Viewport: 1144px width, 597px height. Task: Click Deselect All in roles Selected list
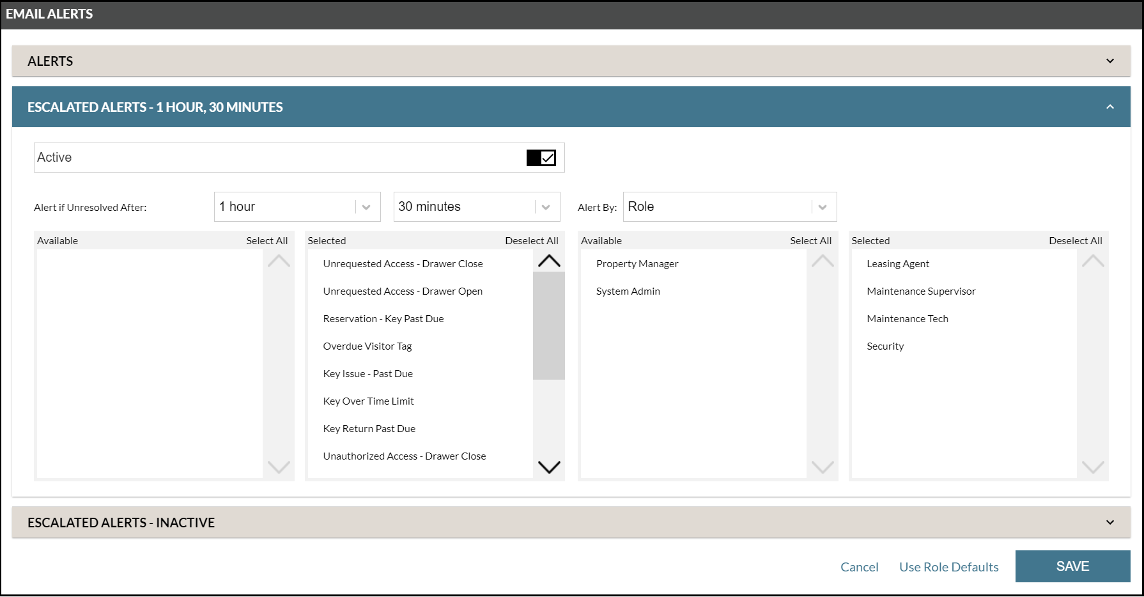click(x=1076, y=240)
